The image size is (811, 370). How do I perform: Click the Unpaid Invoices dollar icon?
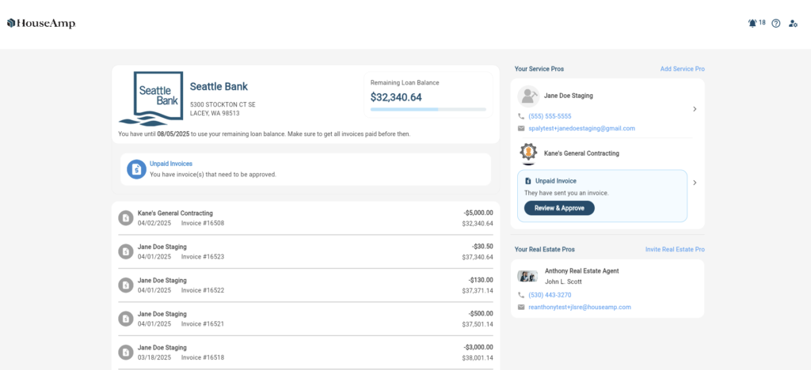tap(136, 169)
